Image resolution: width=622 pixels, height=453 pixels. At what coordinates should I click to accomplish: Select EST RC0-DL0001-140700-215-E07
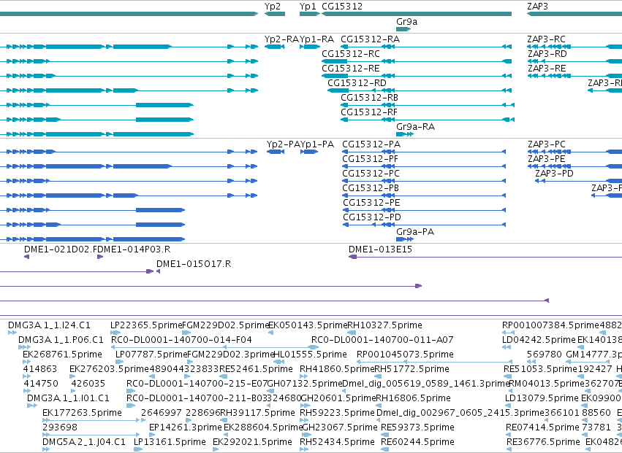click(x=197, y=384)
